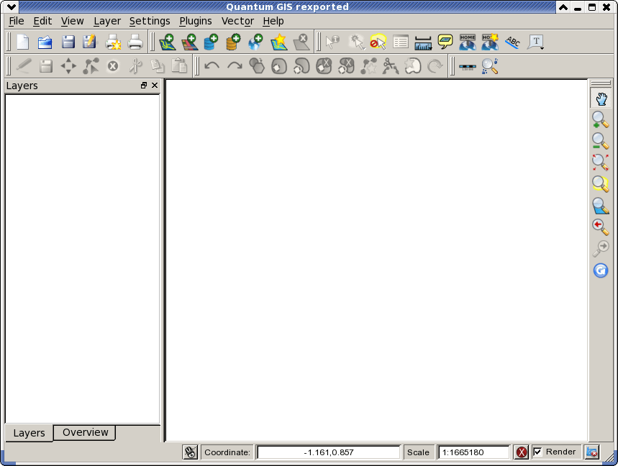
Task: Open Measure tool dropdown arrow
Action: coord(430,48)
